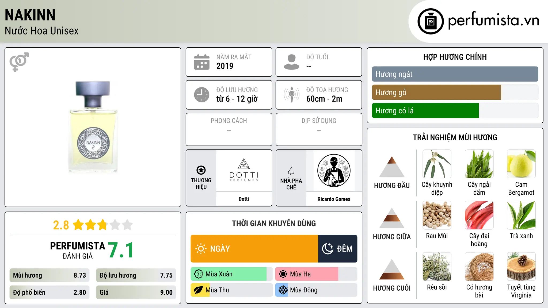The width and height of the screenshot is (548, 308).
Task: Click the first gold rating star
Action: point(78,225)
